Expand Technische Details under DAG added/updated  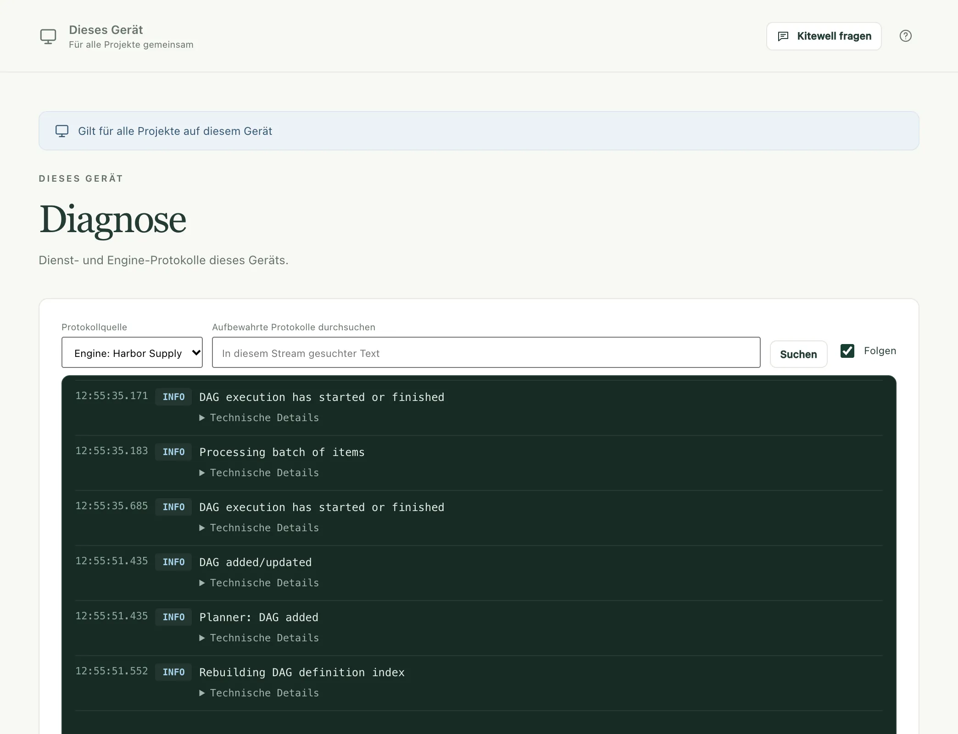(259, 583)
